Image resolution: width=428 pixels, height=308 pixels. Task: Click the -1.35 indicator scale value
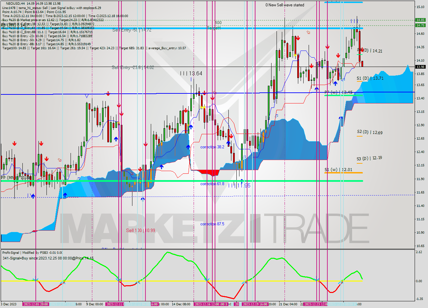pos(420,299)
